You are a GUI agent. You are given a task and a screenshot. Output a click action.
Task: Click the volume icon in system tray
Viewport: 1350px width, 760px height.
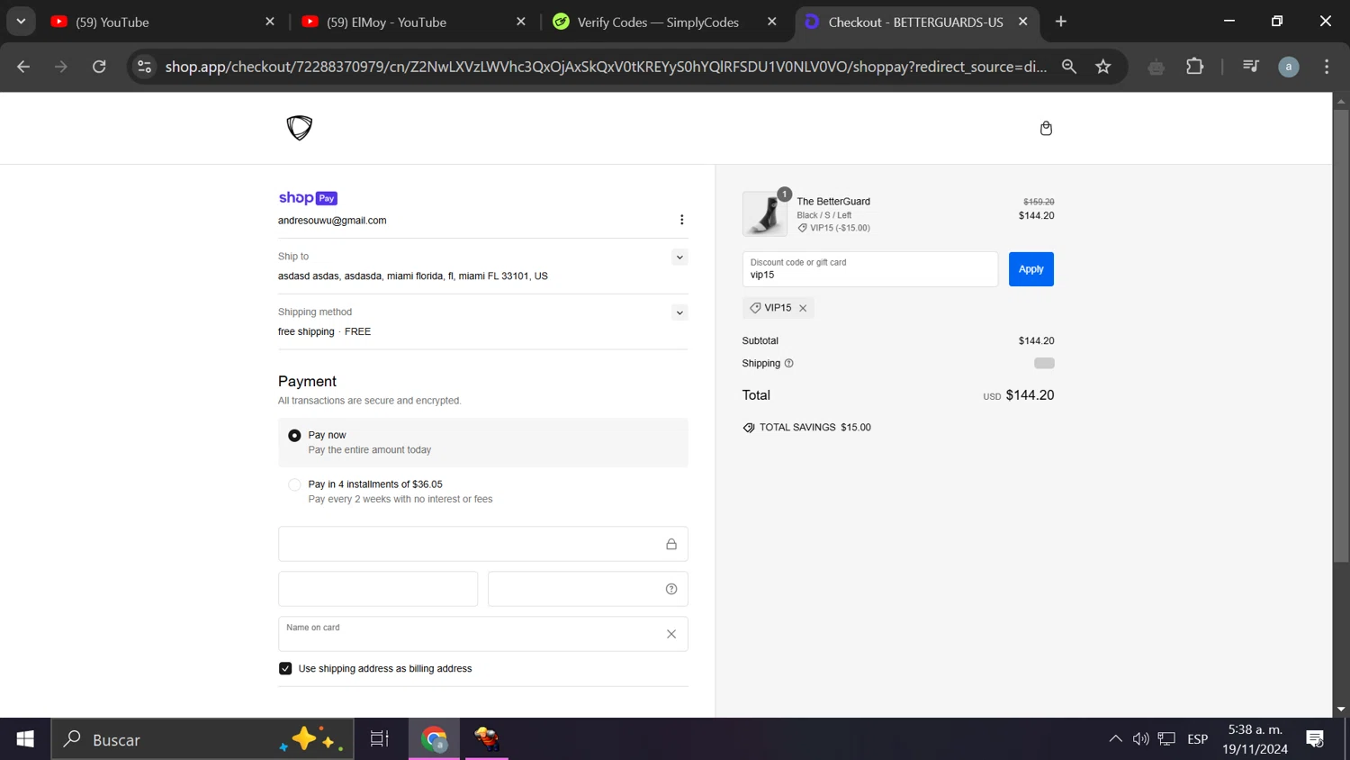click(x=1140, y=739)
